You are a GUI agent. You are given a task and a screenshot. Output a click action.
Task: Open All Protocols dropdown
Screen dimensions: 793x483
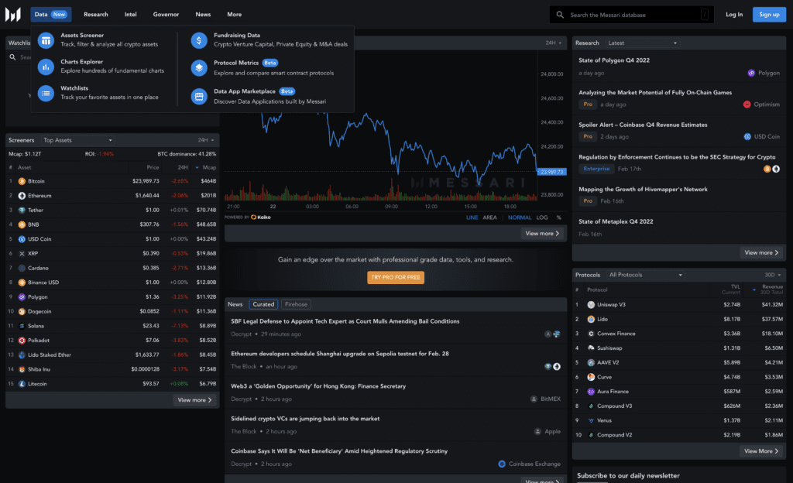pyautogui.click(x=646, y=275)
